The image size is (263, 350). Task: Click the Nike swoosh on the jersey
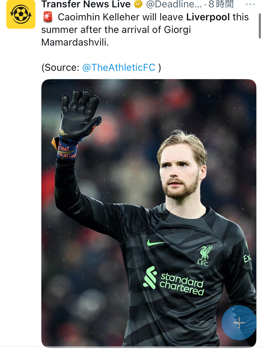(156, 242)
